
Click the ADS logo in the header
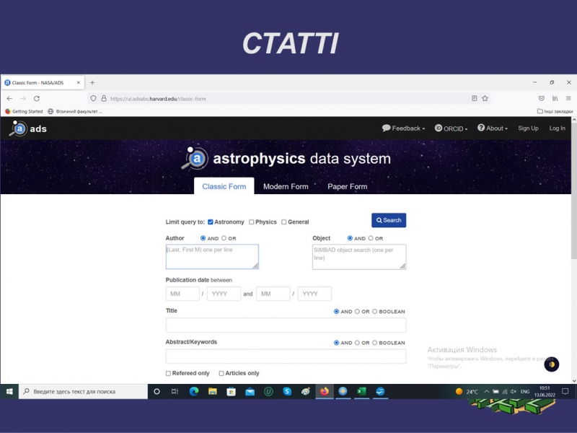click(28, 128)
